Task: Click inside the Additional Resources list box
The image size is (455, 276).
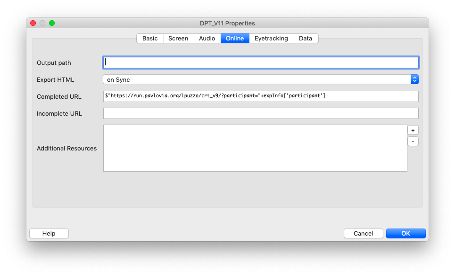Action: [255, 148]
